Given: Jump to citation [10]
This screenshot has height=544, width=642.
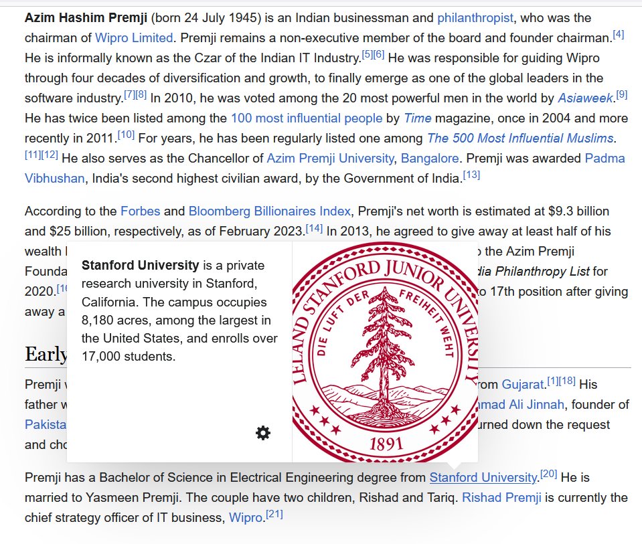Looking at the screenshot, I should click(126, 134).
